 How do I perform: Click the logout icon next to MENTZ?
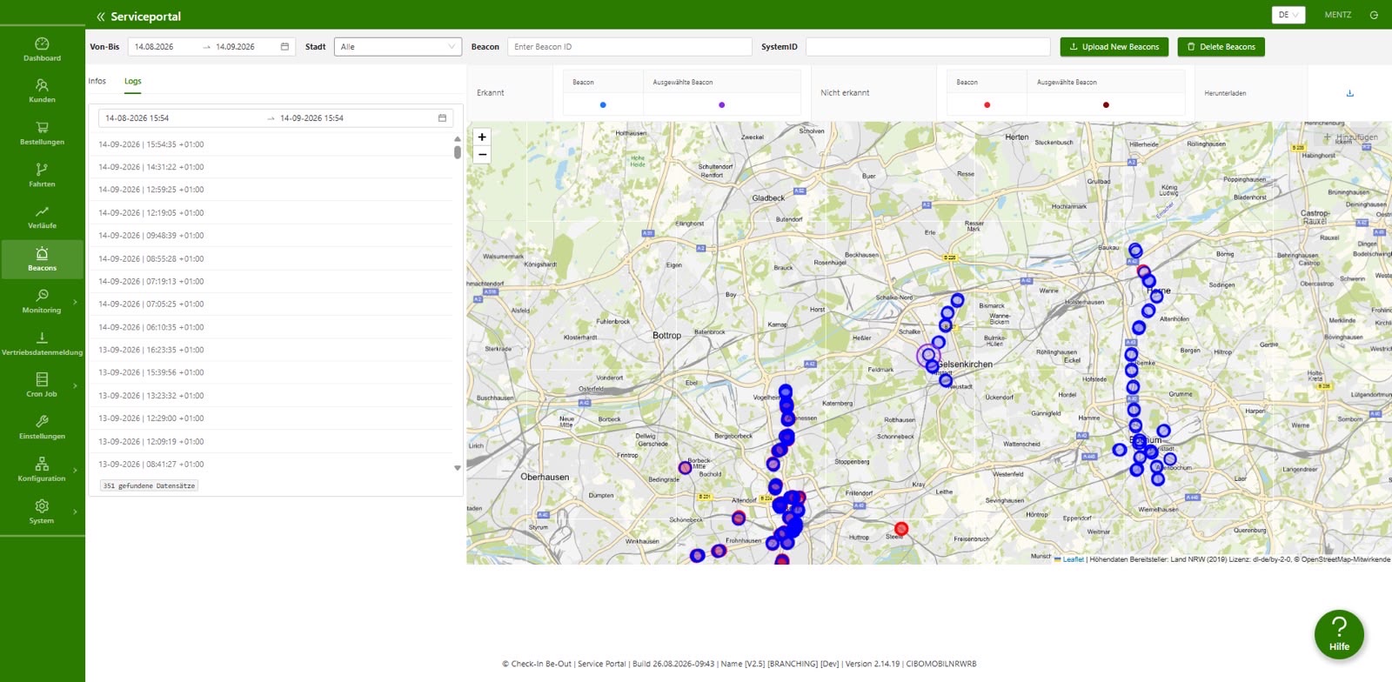(1374, 15)
